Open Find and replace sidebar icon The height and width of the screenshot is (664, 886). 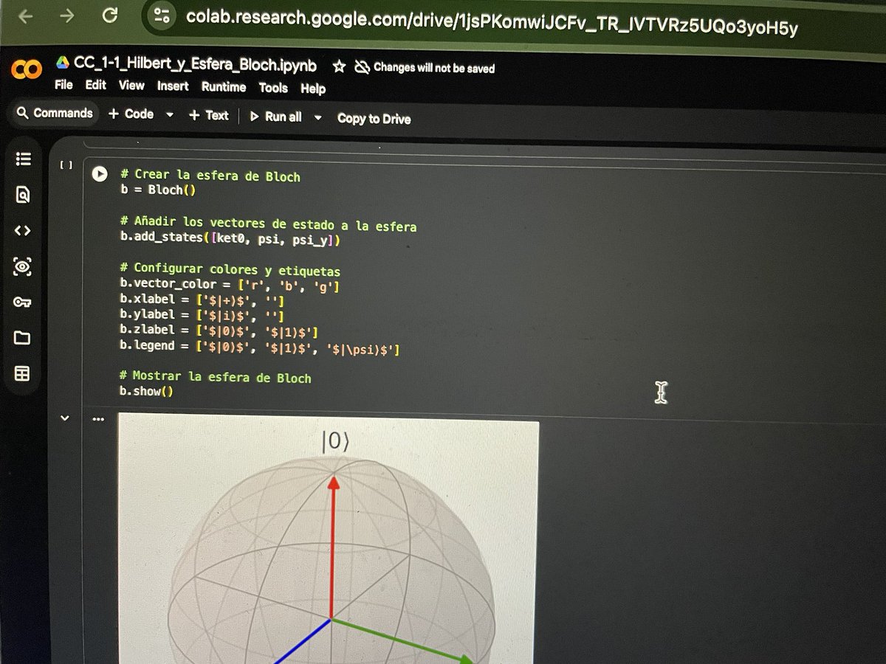coord(22,195)
